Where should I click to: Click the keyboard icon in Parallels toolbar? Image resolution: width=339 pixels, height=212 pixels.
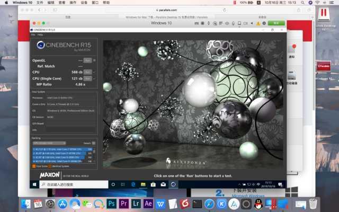[x=197, y=23]
